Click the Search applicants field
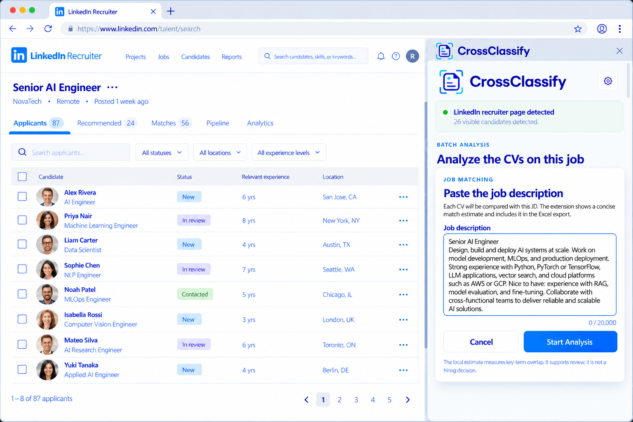 [x=71, y=152]
